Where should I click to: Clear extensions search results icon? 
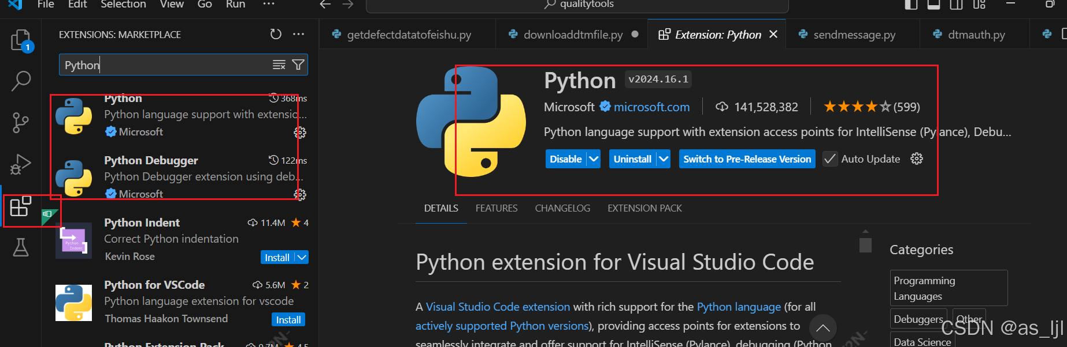tap(279, 65)
